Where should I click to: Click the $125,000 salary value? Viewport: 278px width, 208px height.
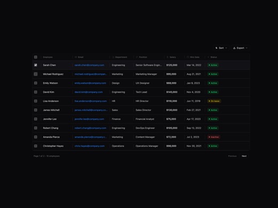[x=172, y=65]
